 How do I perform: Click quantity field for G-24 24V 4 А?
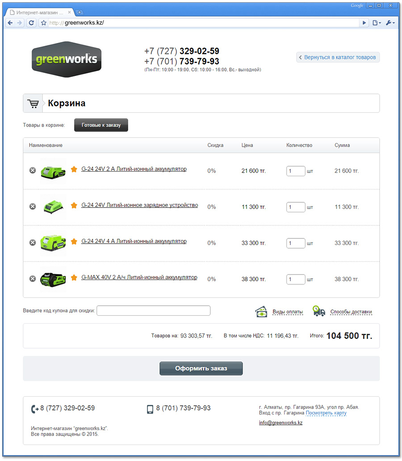coord(296,243)
